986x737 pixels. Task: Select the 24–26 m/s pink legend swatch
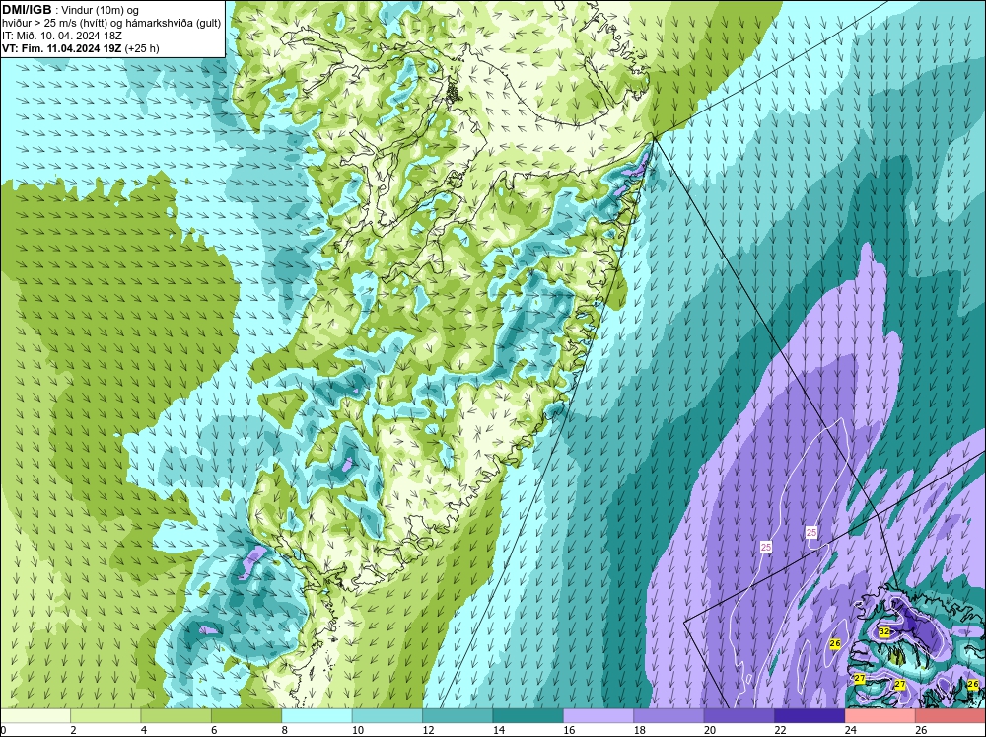pyautogui.click(x=880, y=716)
